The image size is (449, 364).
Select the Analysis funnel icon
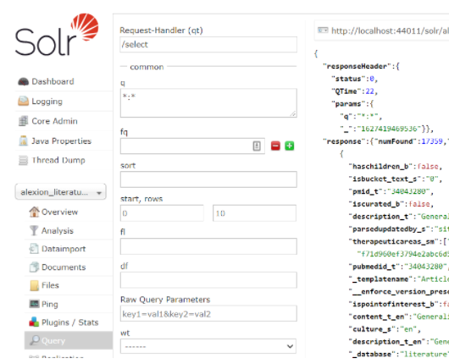point(34,230)
